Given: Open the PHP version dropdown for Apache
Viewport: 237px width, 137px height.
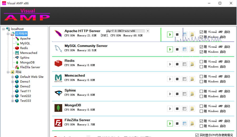Looking at the screenshot, I should pos(148,31).
